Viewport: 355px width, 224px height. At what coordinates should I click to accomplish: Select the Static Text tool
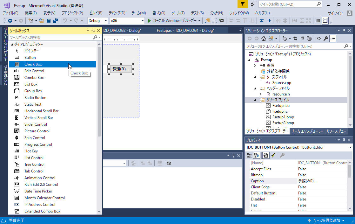(52, 104)
